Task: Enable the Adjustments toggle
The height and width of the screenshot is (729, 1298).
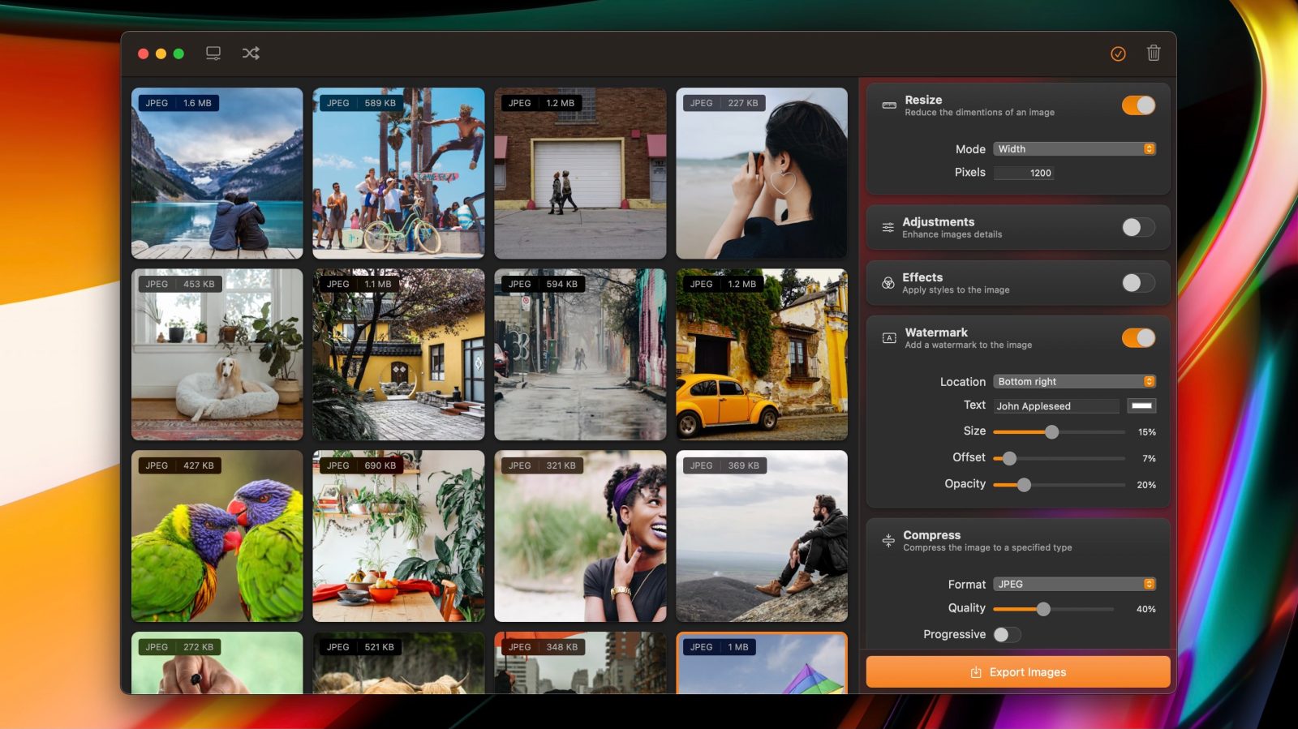Action: coord(1138,228)
